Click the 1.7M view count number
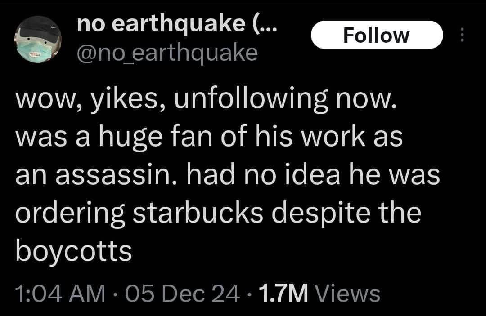The width and height of the screenshot is (486, 316). tap(283, 294)
